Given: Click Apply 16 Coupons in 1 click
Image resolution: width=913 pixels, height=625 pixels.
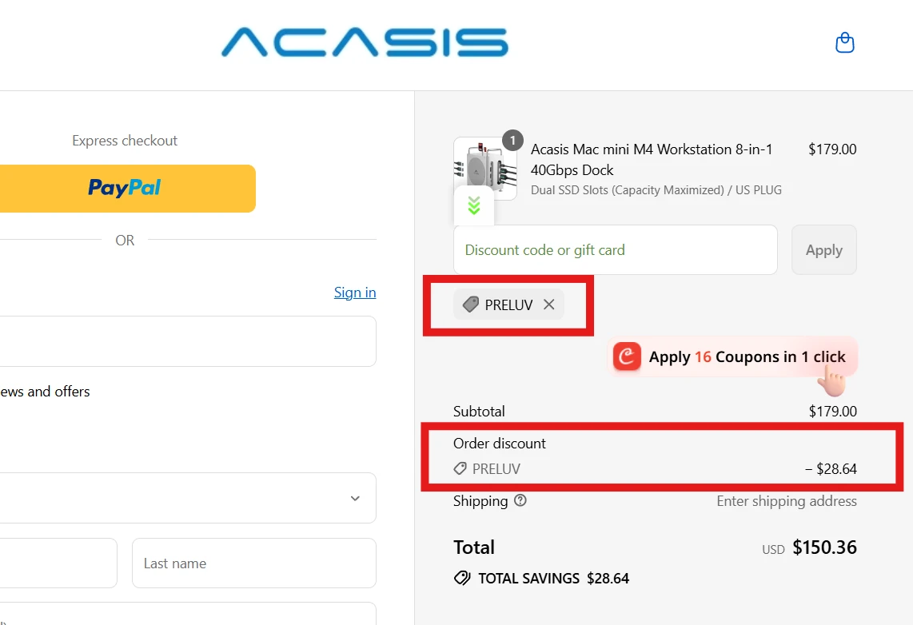Looking at the screenshot, I should [732, 356].
